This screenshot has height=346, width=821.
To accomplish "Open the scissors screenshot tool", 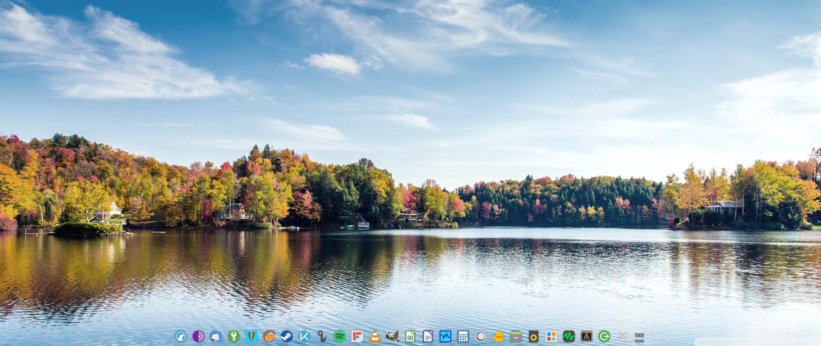I will pos(622,336).
